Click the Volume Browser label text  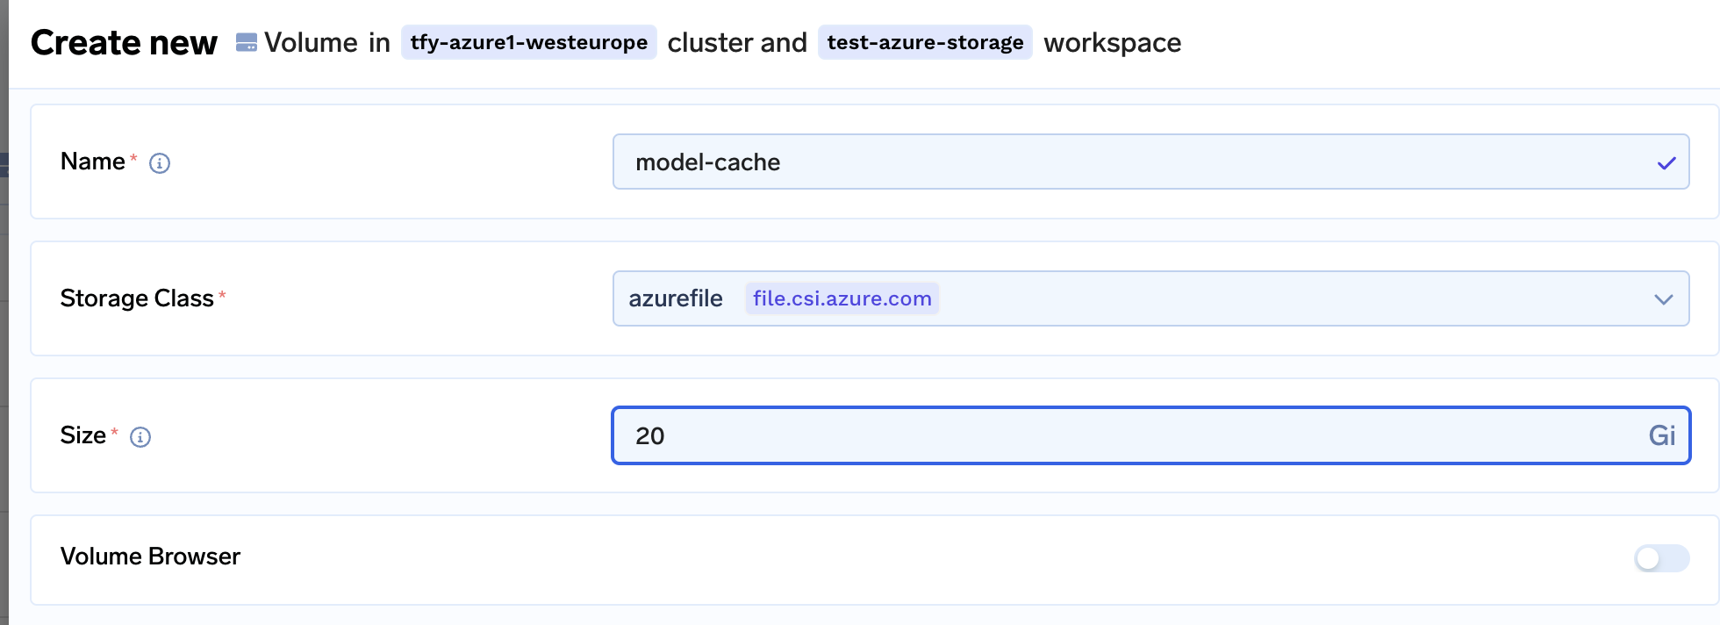click(x=150, y=557)
